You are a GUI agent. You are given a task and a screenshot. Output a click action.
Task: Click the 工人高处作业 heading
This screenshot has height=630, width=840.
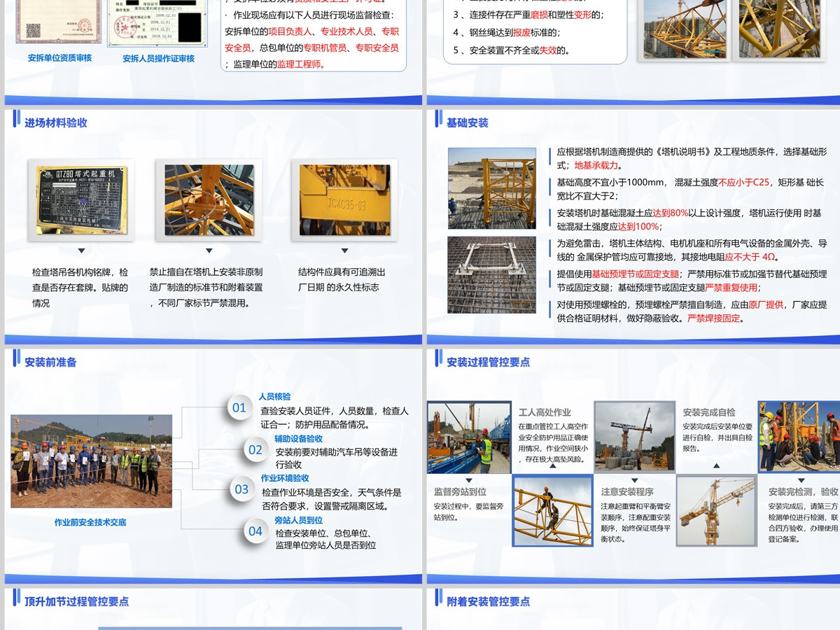(x=545, y=412)
